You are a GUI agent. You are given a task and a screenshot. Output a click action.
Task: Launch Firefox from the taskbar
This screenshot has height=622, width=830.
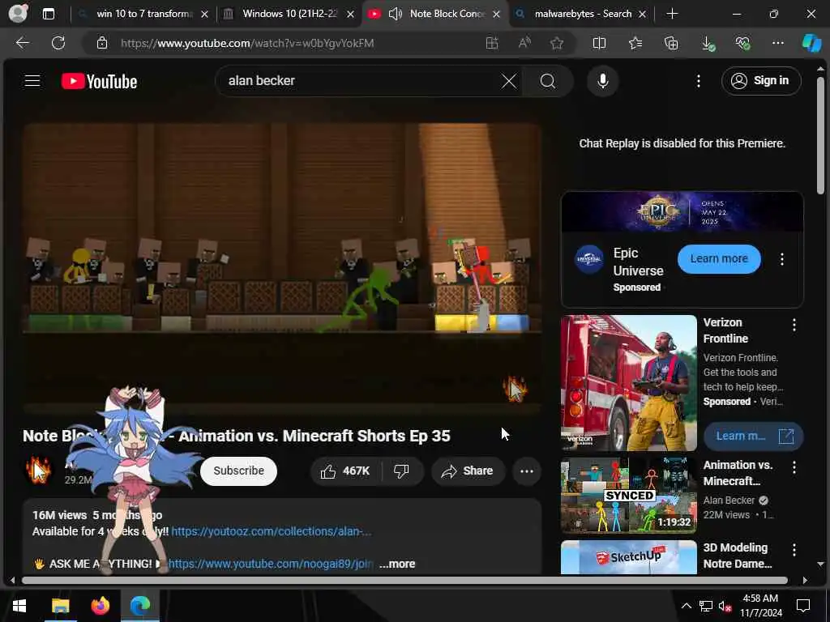tap(100, 606)
